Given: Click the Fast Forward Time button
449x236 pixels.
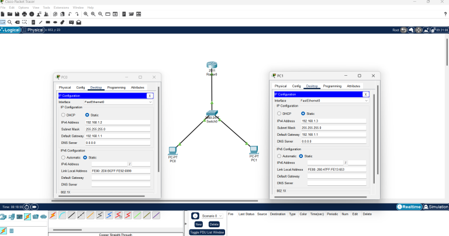Looking at the screenshot, I should click(x=34, y=207).
